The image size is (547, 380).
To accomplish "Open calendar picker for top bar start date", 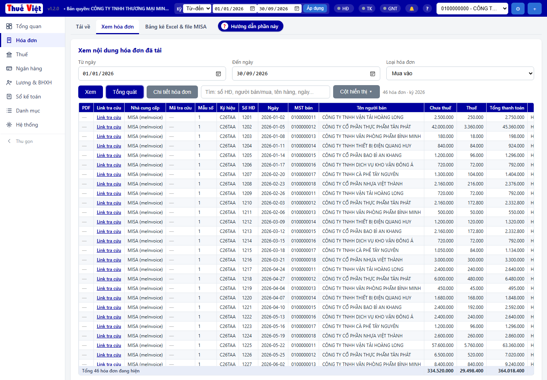I will [x=252, y=8].
